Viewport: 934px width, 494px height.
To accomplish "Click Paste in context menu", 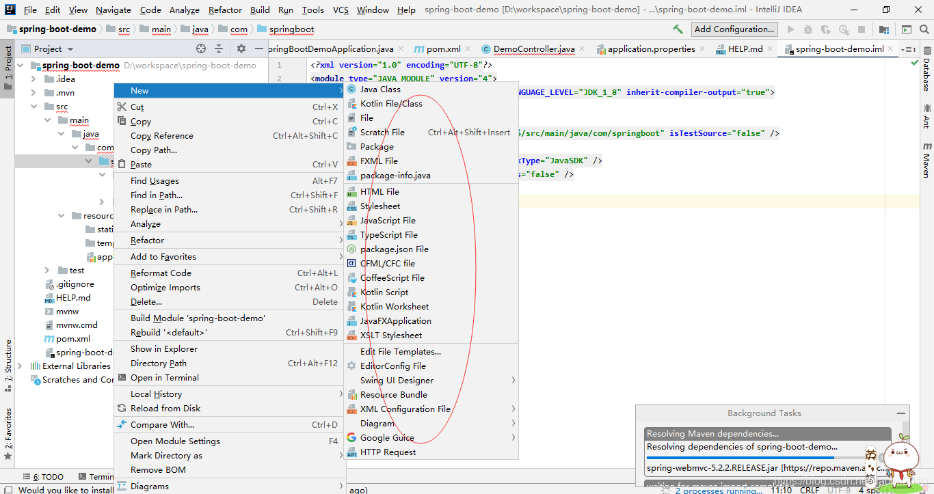I will [x=228, y=165].
